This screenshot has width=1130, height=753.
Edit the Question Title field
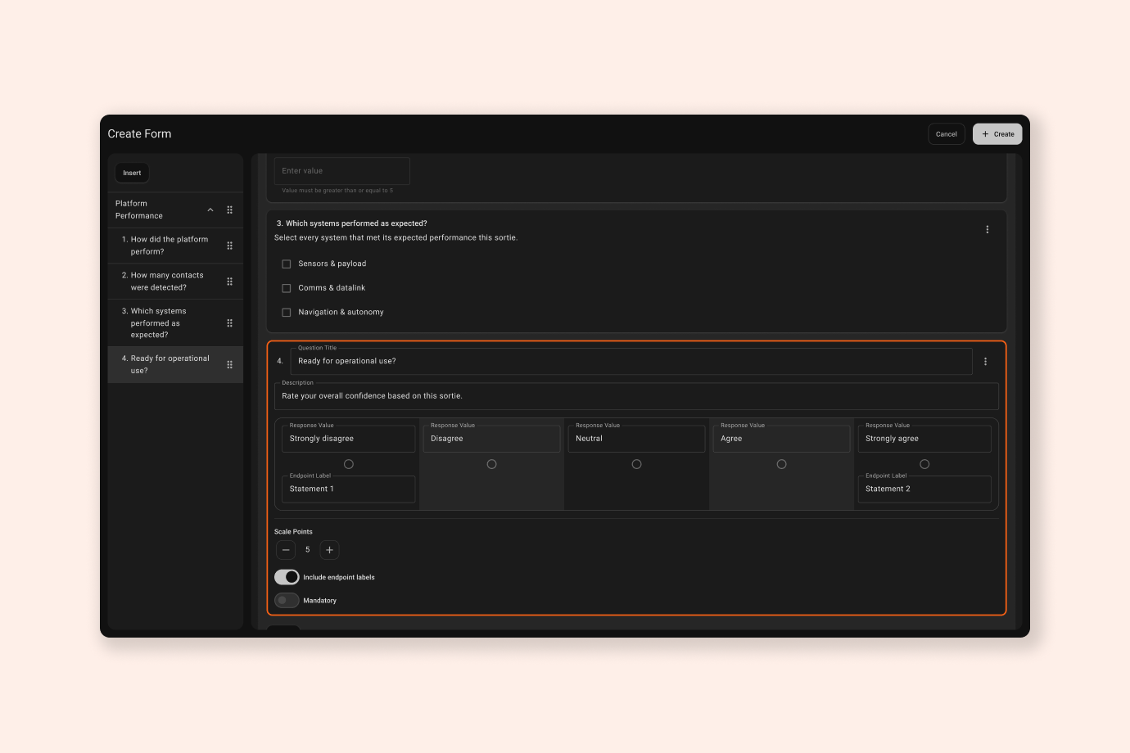coord(631,361)
